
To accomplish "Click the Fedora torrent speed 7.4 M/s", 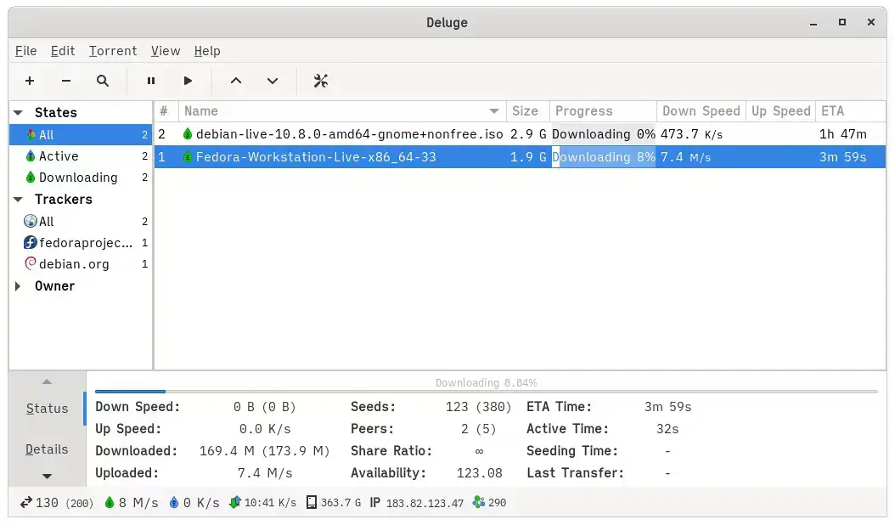I will 685,157.
